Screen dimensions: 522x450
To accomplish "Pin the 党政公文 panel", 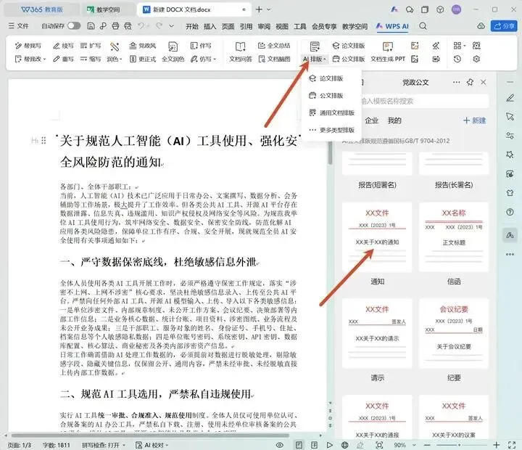I will click(470, 82).
